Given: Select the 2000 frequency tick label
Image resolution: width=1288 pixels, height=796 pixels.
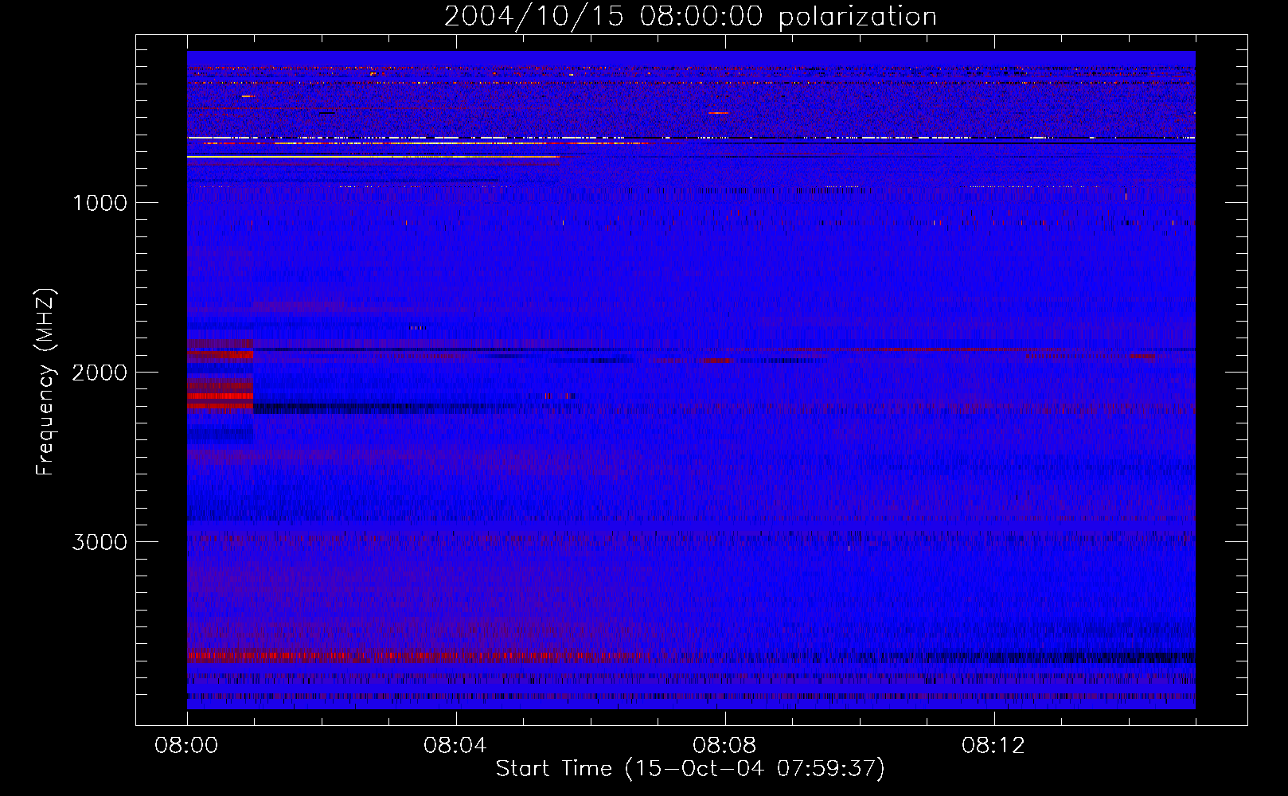Looking at the screenshot, I should pyautogui.click(x=100, y=373).
